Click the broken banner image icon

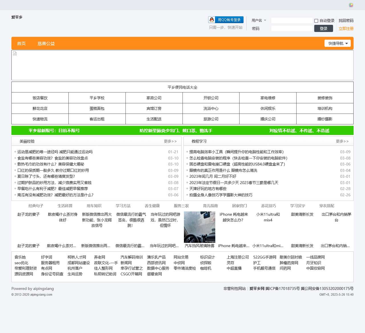click(x=15, y=53)
